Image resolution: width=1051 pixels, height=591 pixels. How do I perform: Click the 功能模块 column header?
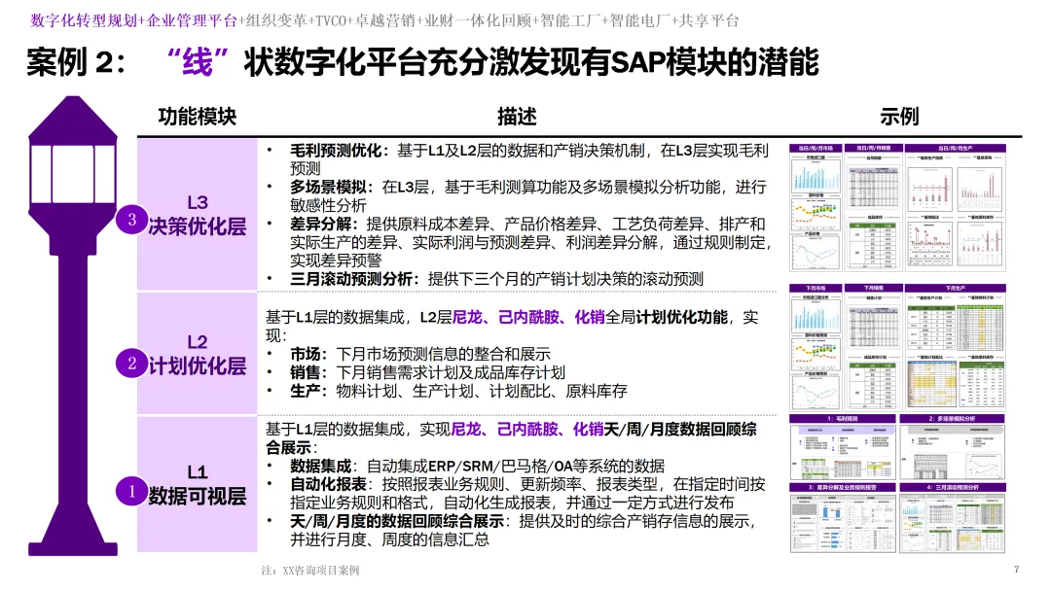coord(197,117)
